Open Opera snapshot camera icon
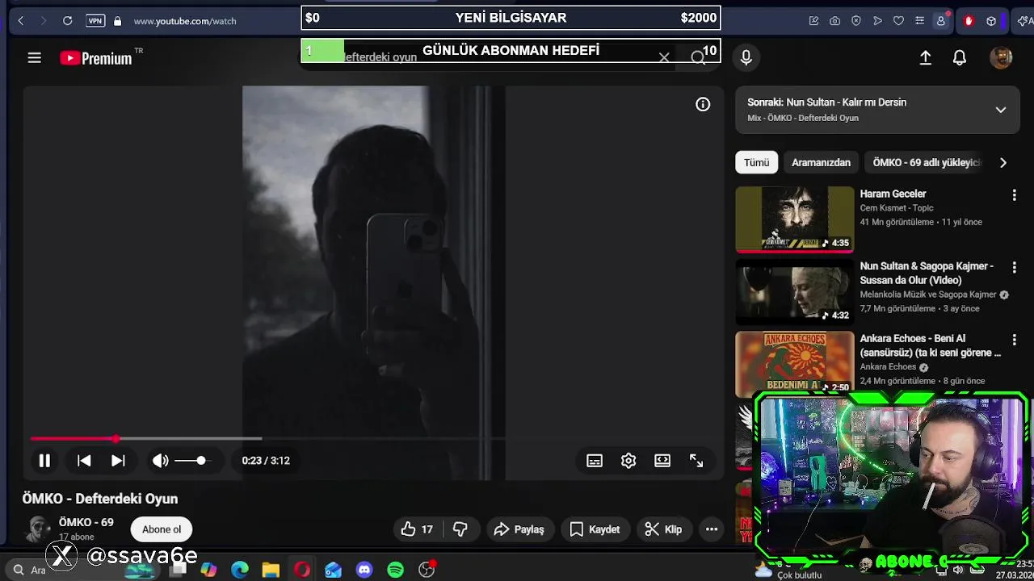 [x=835, y=21]
